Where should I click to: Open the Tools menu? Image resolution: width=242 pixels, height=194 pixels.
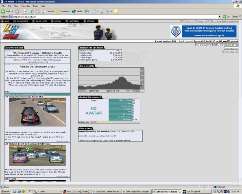coord(35,6)
